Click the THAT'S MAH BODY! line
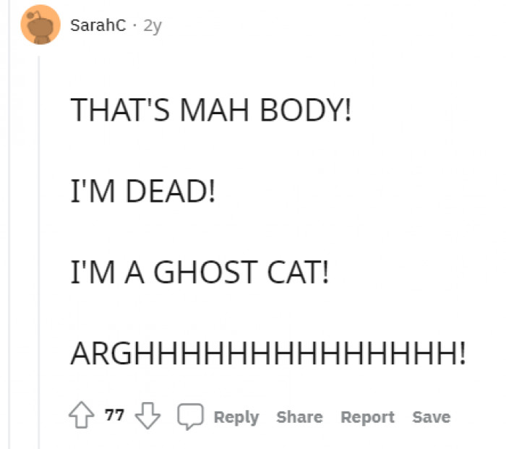This screenshot has height=449, width=506. point(211,110)
